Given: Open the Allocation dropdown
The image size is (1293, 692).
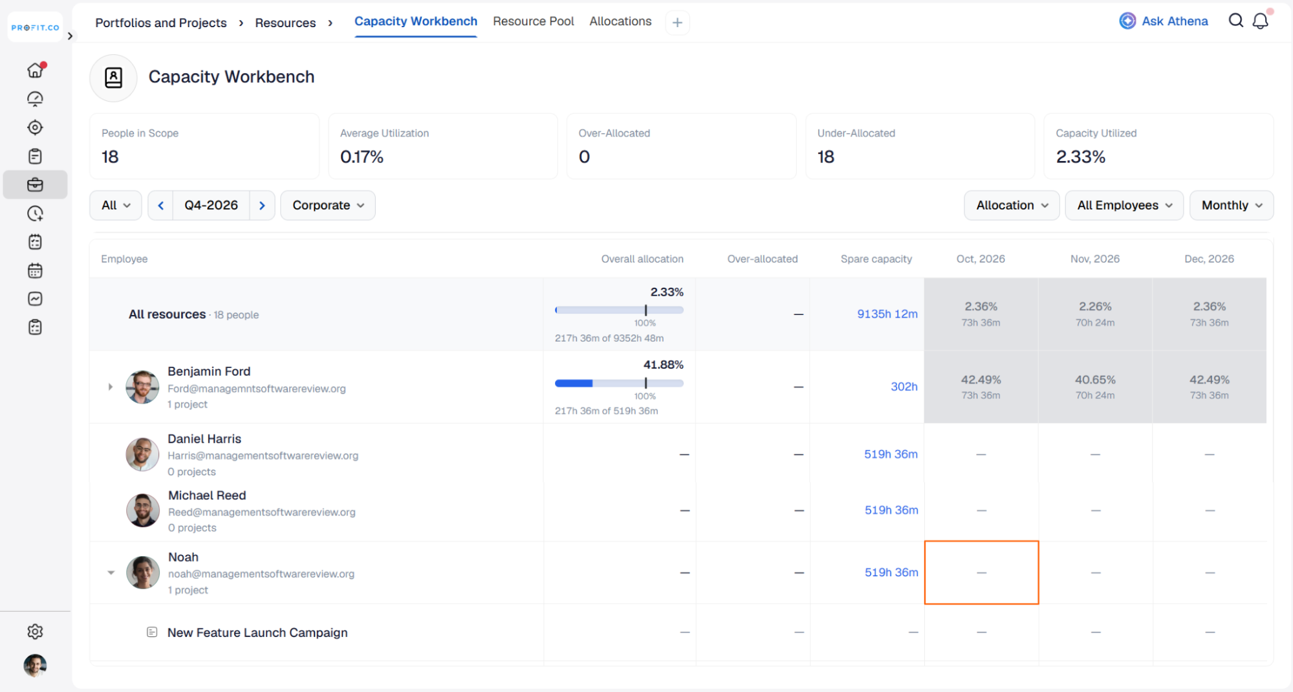Looking at the screenshot, I should tap(1012, 205).
